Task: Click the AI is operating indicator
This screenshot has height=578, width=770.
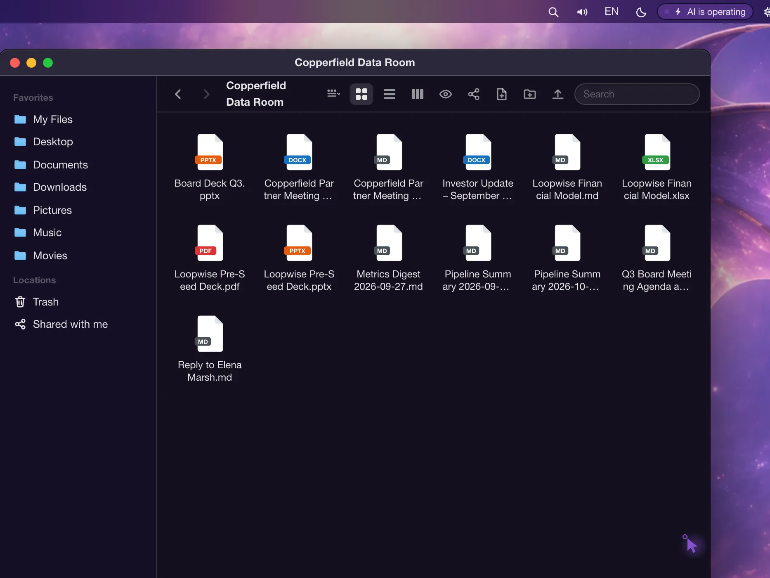Action: tap(705, 12)
